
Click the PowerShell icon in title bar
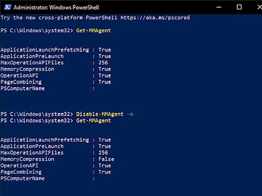(7, 7)
